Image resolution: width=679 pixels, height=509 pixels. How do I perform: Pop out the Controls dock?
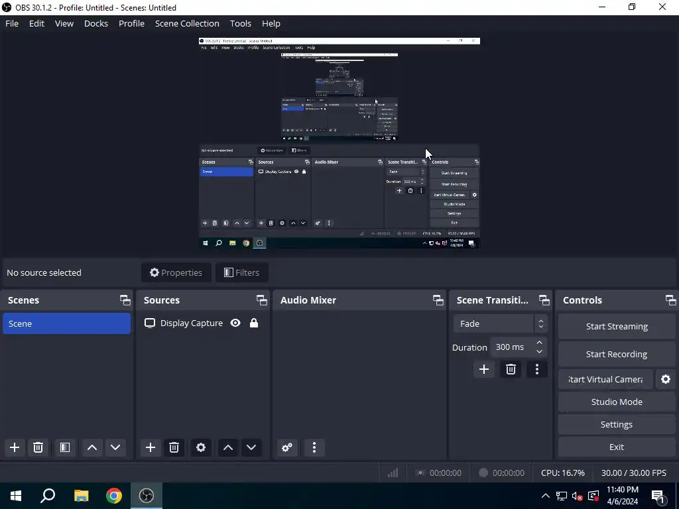click(670, 300)
